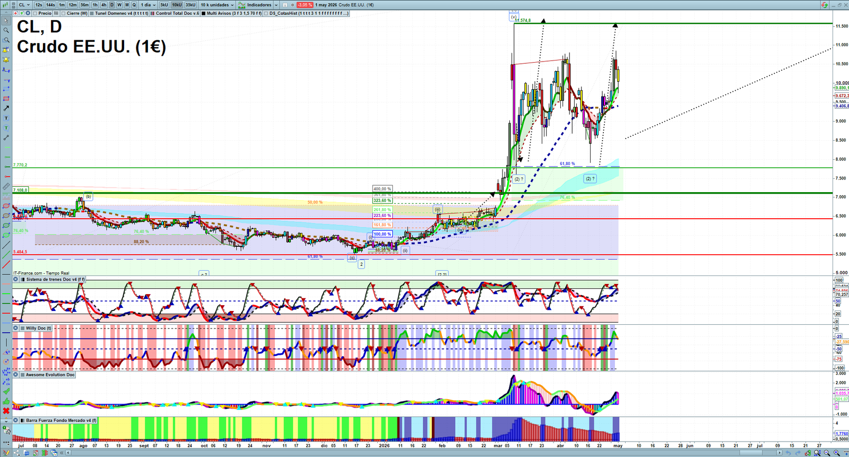This screenshot has width=849, height=457.
Task: Select the red rectangle drawing tool
Action: (6, 99)
